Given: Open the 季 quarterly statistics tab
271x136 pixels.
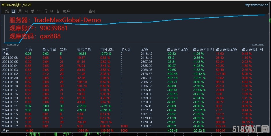Looking at the screenshot, I should coord(32,11).
